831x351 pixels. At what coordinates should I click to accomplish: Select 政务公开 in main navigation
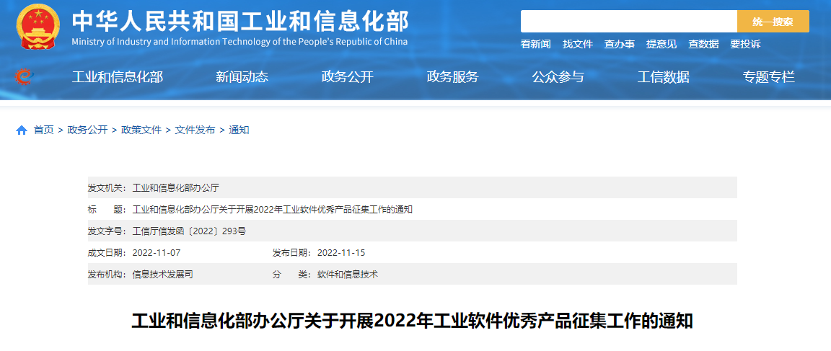coord(347,77)
